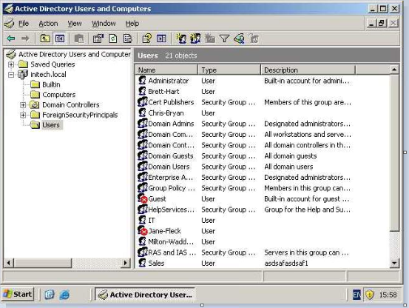Click the Add to group toolbar icon
This screenshot has height=308, width=409.
pyautogui.click(x=254, y=38)
